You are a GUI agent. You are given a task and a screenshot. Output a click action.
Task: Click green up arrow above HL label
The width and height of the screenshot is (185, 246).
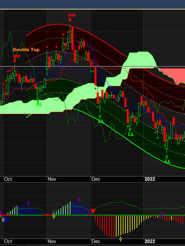click(38, 100)
